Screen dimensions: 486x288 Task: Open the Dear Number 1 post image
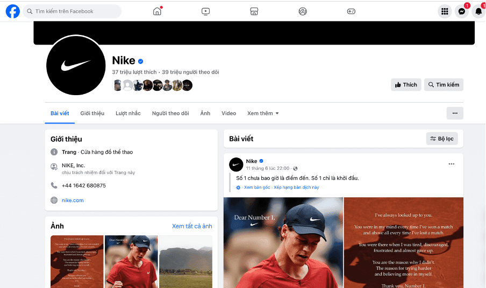click(283, 242)
